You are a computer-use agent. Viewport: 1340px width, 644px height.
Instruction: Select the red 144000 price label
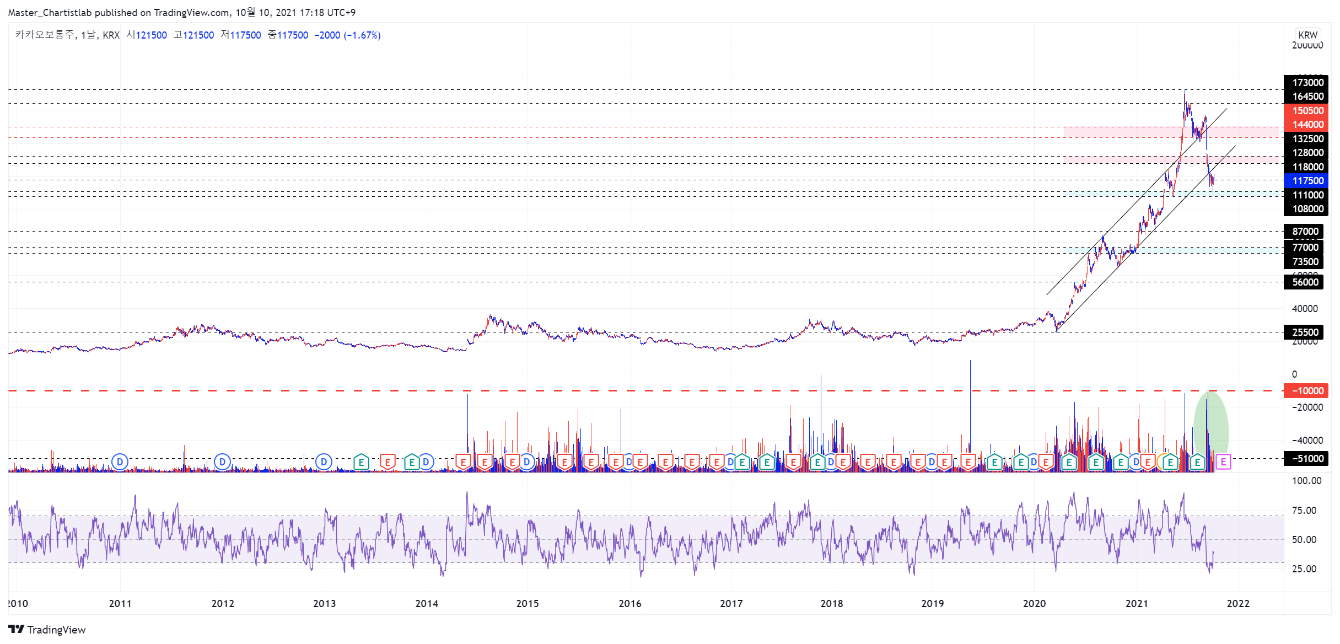1306,125
